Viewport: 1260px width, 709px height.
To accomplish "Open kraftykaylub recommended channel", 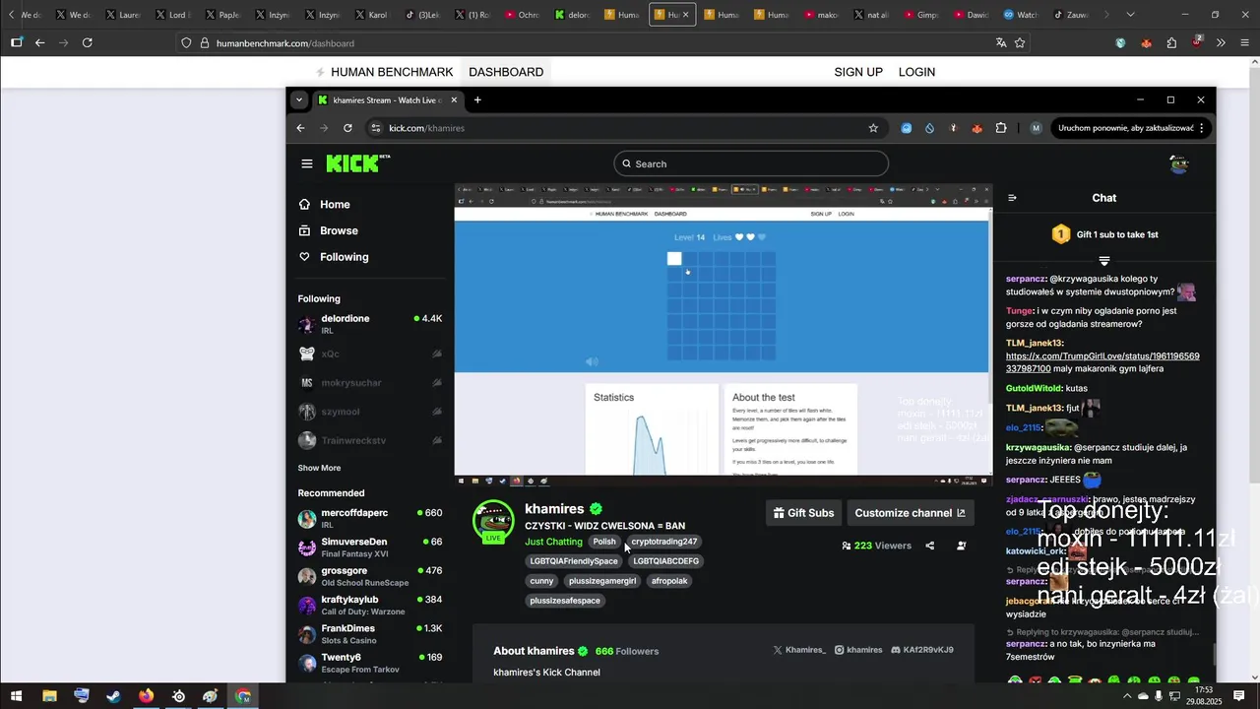I will tap(370, 605).
